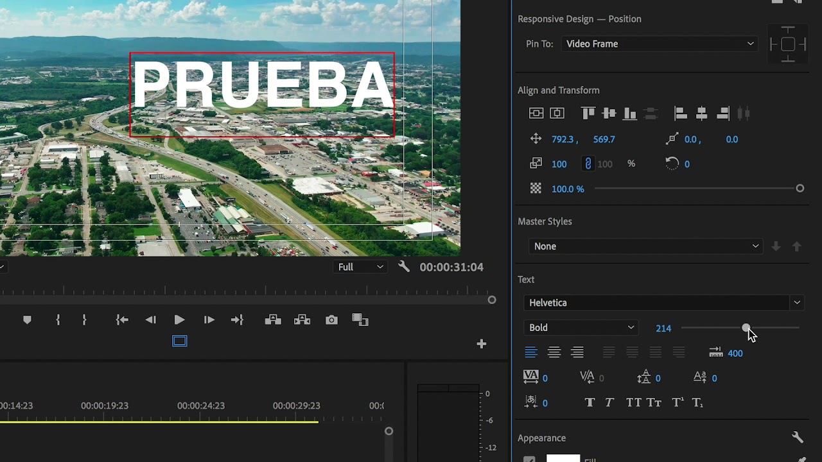
Task: Click the rotation icon
Action: click(x=672, y=164)
